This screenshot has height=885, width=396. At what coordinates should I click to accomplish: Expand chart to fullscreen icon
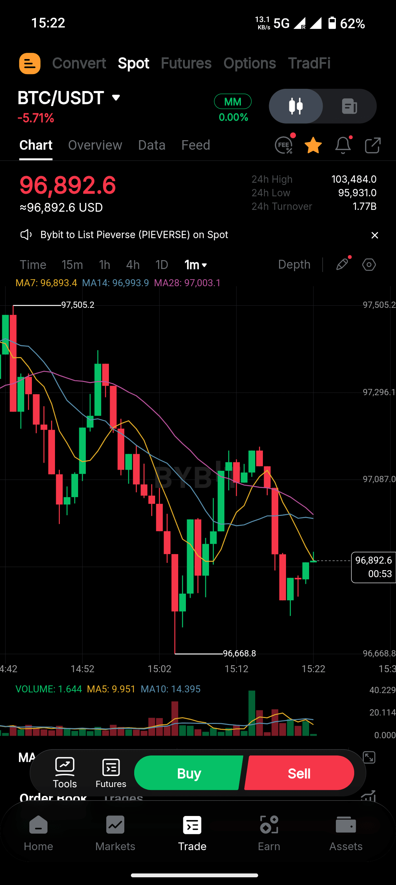(369, 757)
